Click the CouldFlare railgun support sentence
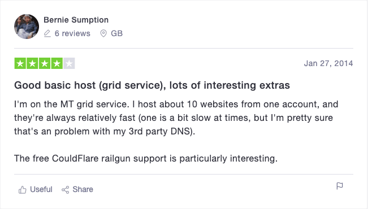This screenshot has height=209, width=368. click(146, 159)
